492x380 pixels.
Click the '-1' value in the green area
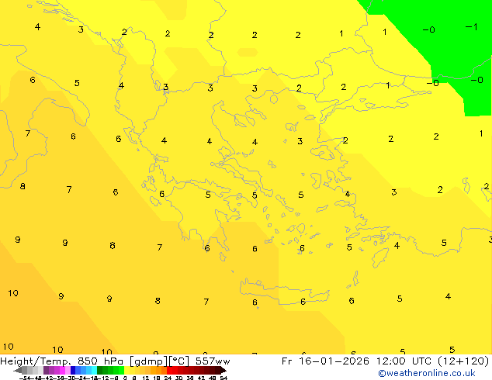[x=471, y=27]
